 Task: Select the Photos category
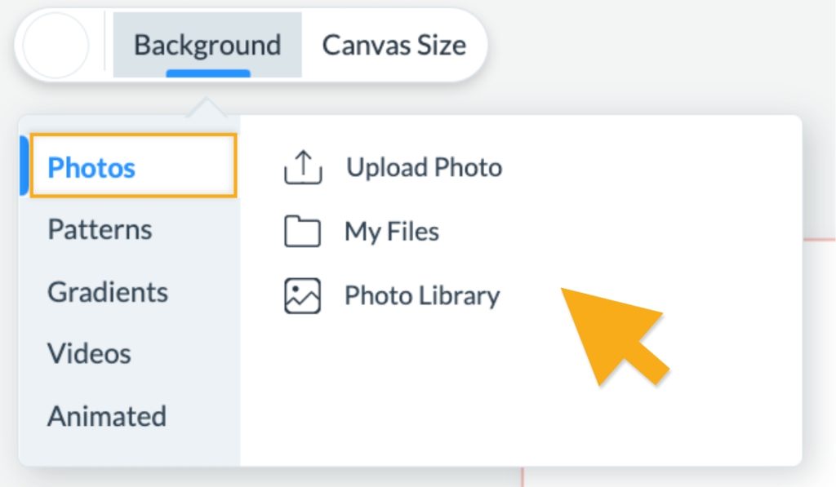point(92,167)
